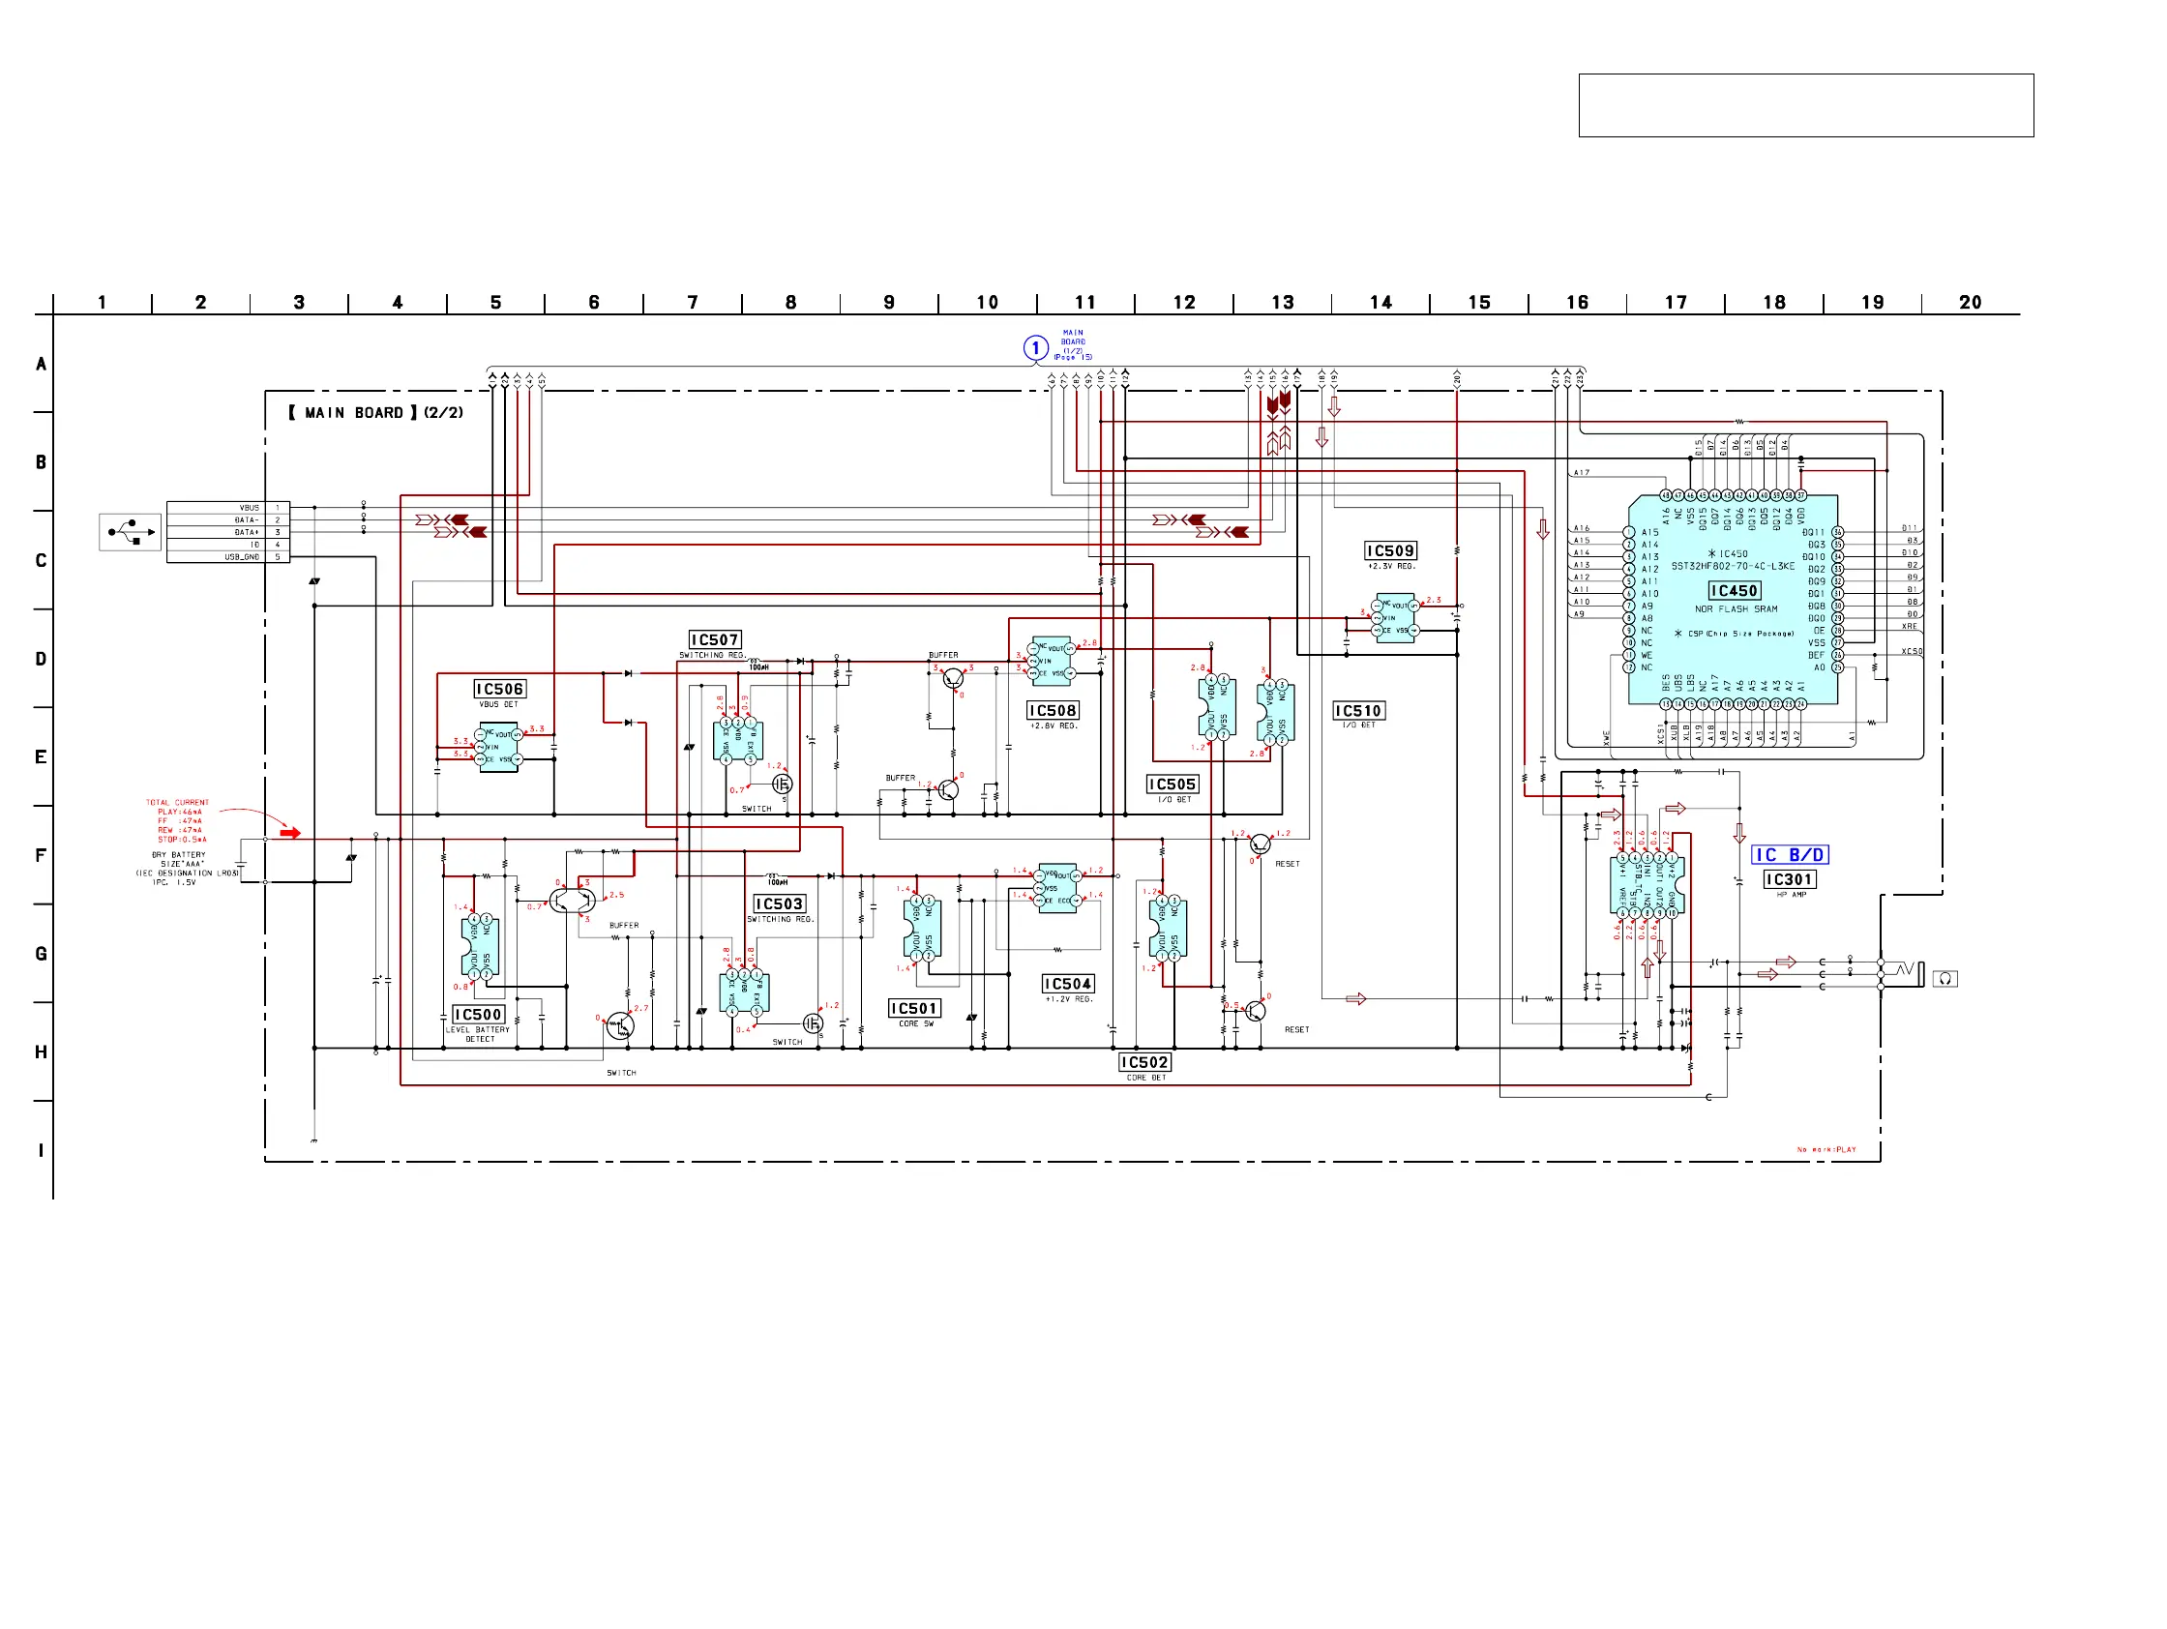Viewport: 2167px width, 1629px height.
Task: Click the IC506 VBUS detect chip symbol
Action: [x=498, y=748]
